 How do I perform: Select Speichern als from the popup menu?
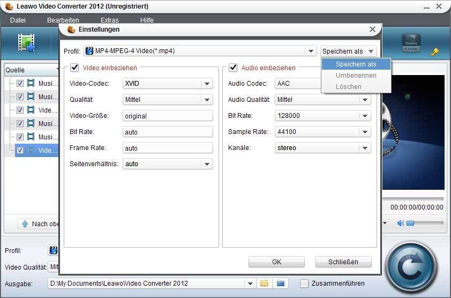tap(356, 64)
